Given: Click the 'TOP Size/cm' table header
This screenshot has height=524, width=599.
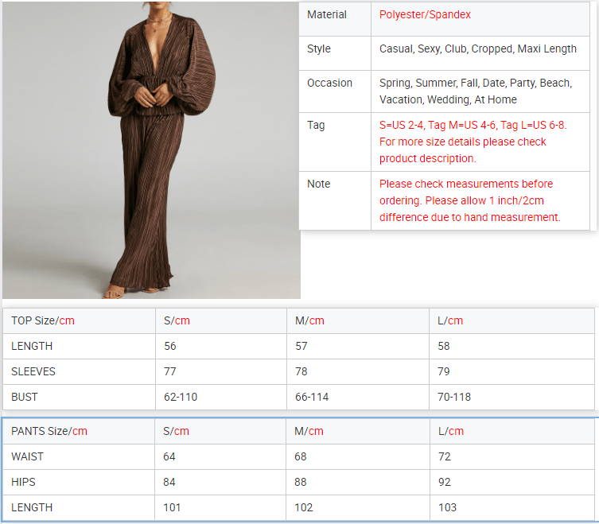Looking at the screenshot, I should pyautogui.click(x=43, y=321).
